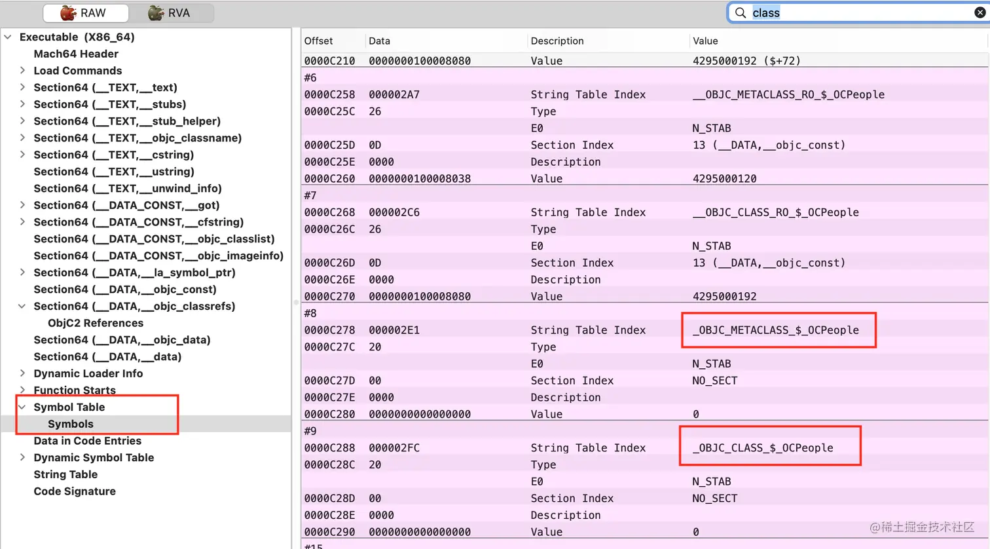Image resolution: width=990 pixels, height=549 pixels.
Task: Select value __OBJC_CLASS_RO_$_OCPeople
Action: tap(775, 212)
